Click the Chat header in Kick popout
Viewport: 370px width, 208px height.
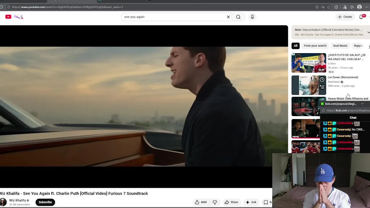point(353,118)
